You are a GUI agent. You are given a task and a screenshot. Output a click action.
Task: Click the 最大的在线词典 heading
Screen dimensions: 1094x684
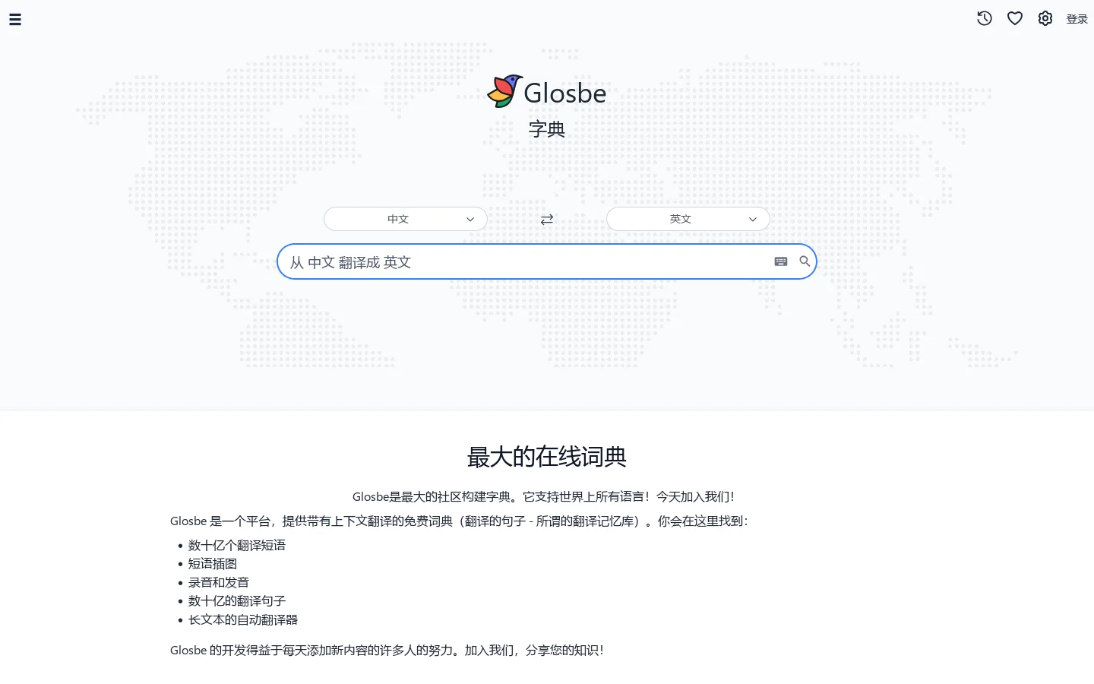tap(547, 457)
